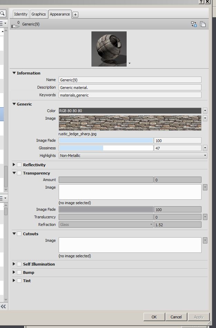Click the Replace this asset icon
216x328 pixels.
194,24
